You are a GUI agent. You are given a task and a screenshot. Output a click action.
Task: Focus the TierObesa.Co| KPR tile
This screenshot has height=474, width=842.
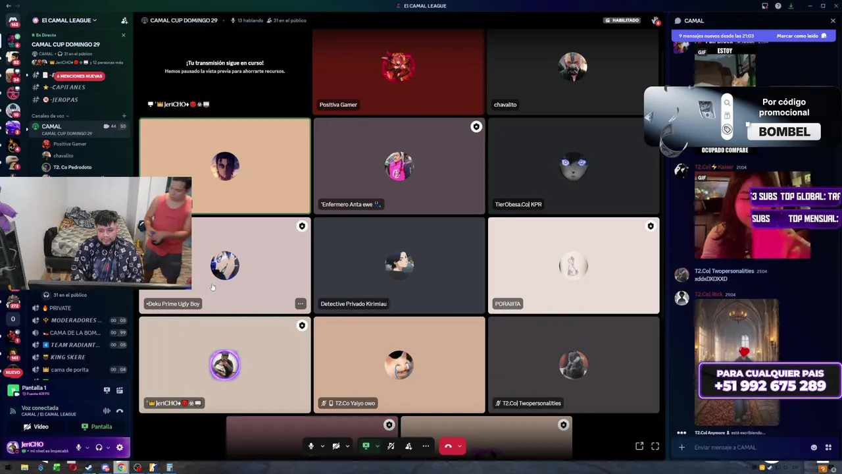[573, 166]
